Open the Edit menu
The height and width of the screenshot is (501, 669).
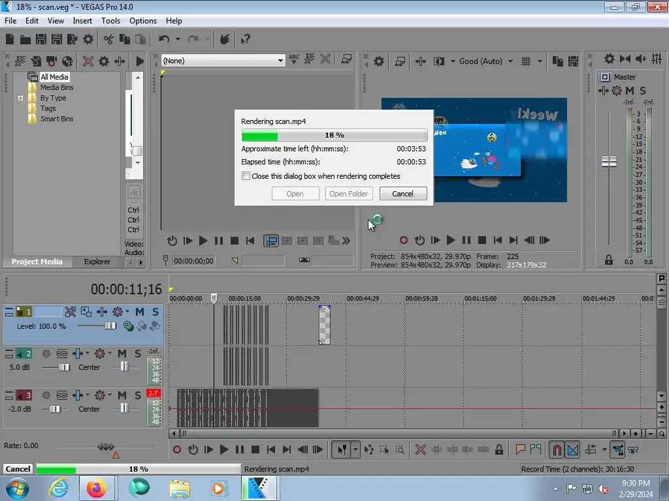(x=31, y=21)
